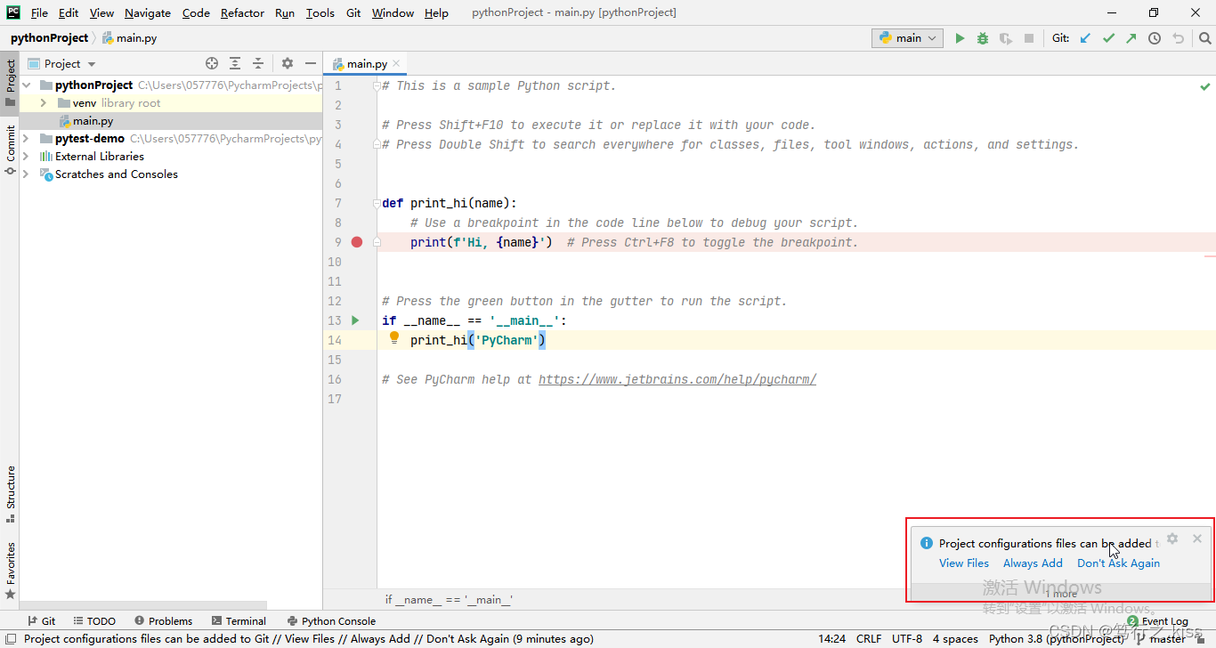Show intention actions via the lightbulb on line 14
The width and height of the screenshot is (1216, 648).
pos(393,337)
